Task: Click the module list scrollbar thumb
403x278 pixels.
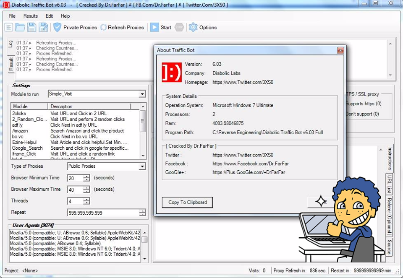Action: pyautogui.click(x=143, y=121)
